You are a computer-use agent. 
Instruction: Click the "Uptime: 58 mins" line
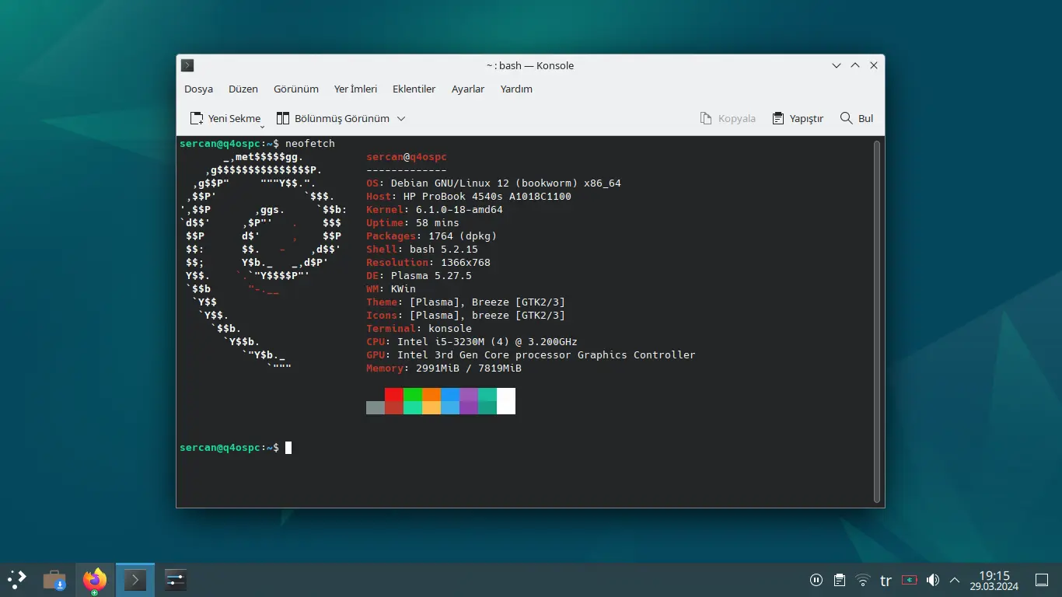413,223
